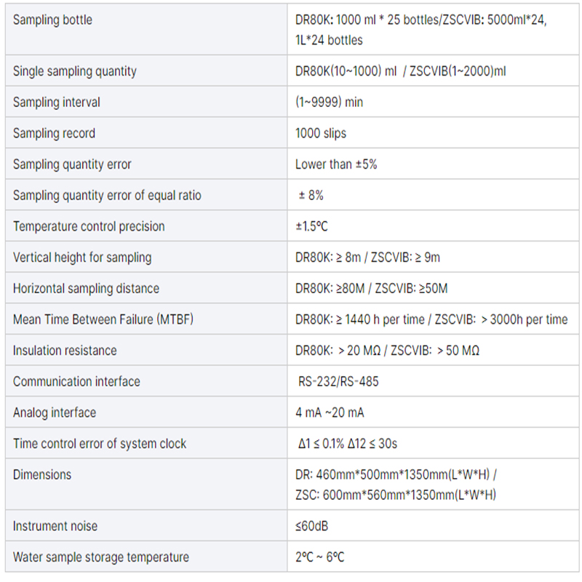
Task: Click the Sampling interval row label
Action: coord(57,103)
